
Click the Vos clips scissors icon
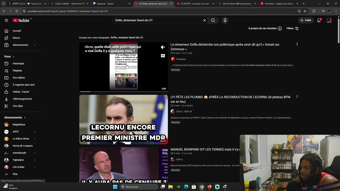[x=6, y=106]
